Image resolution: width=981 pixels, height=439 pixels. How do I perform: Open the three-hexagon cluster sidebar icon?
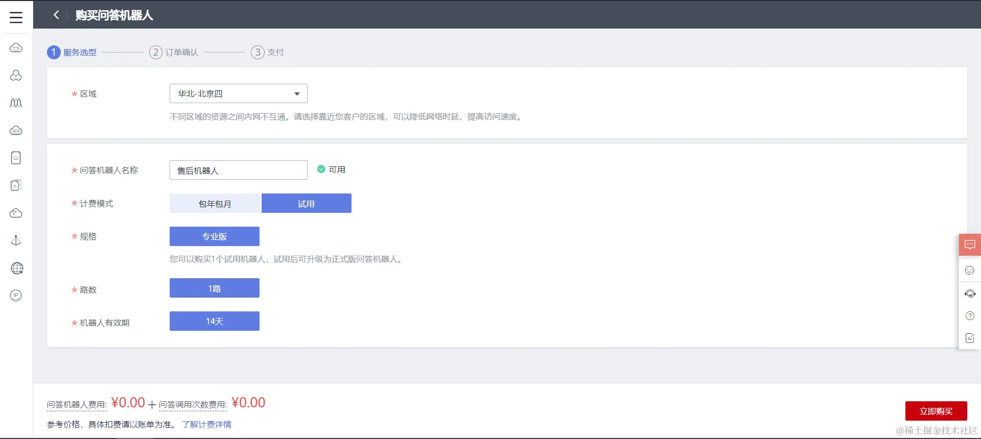click(x=16, y=76)
